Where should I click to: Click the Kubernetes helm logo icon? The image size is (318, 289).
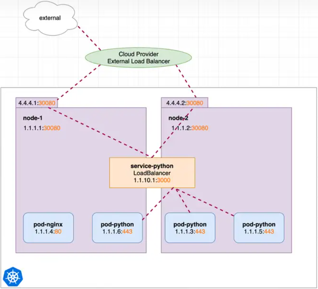[13, 277]
